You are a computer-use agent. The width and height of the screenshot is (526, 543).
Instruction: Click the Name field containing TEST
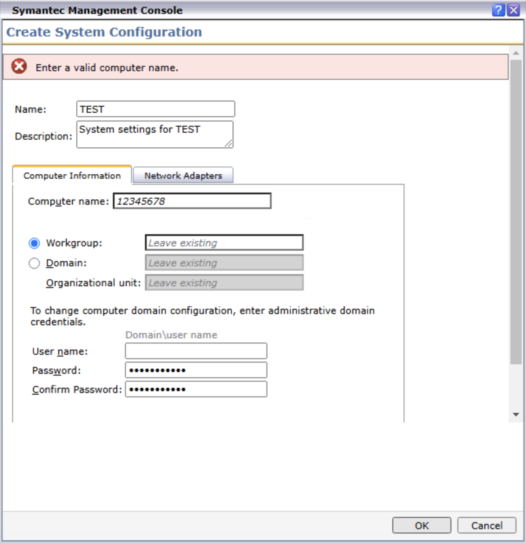pos(156,109)
